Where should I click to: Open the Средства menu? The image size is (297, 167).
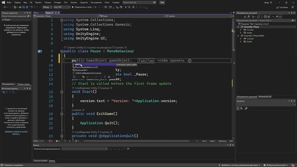[84, 2]
